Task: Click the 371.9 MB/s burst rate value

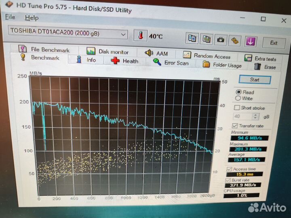Action: pyautogui.click(x=243, y=185)
